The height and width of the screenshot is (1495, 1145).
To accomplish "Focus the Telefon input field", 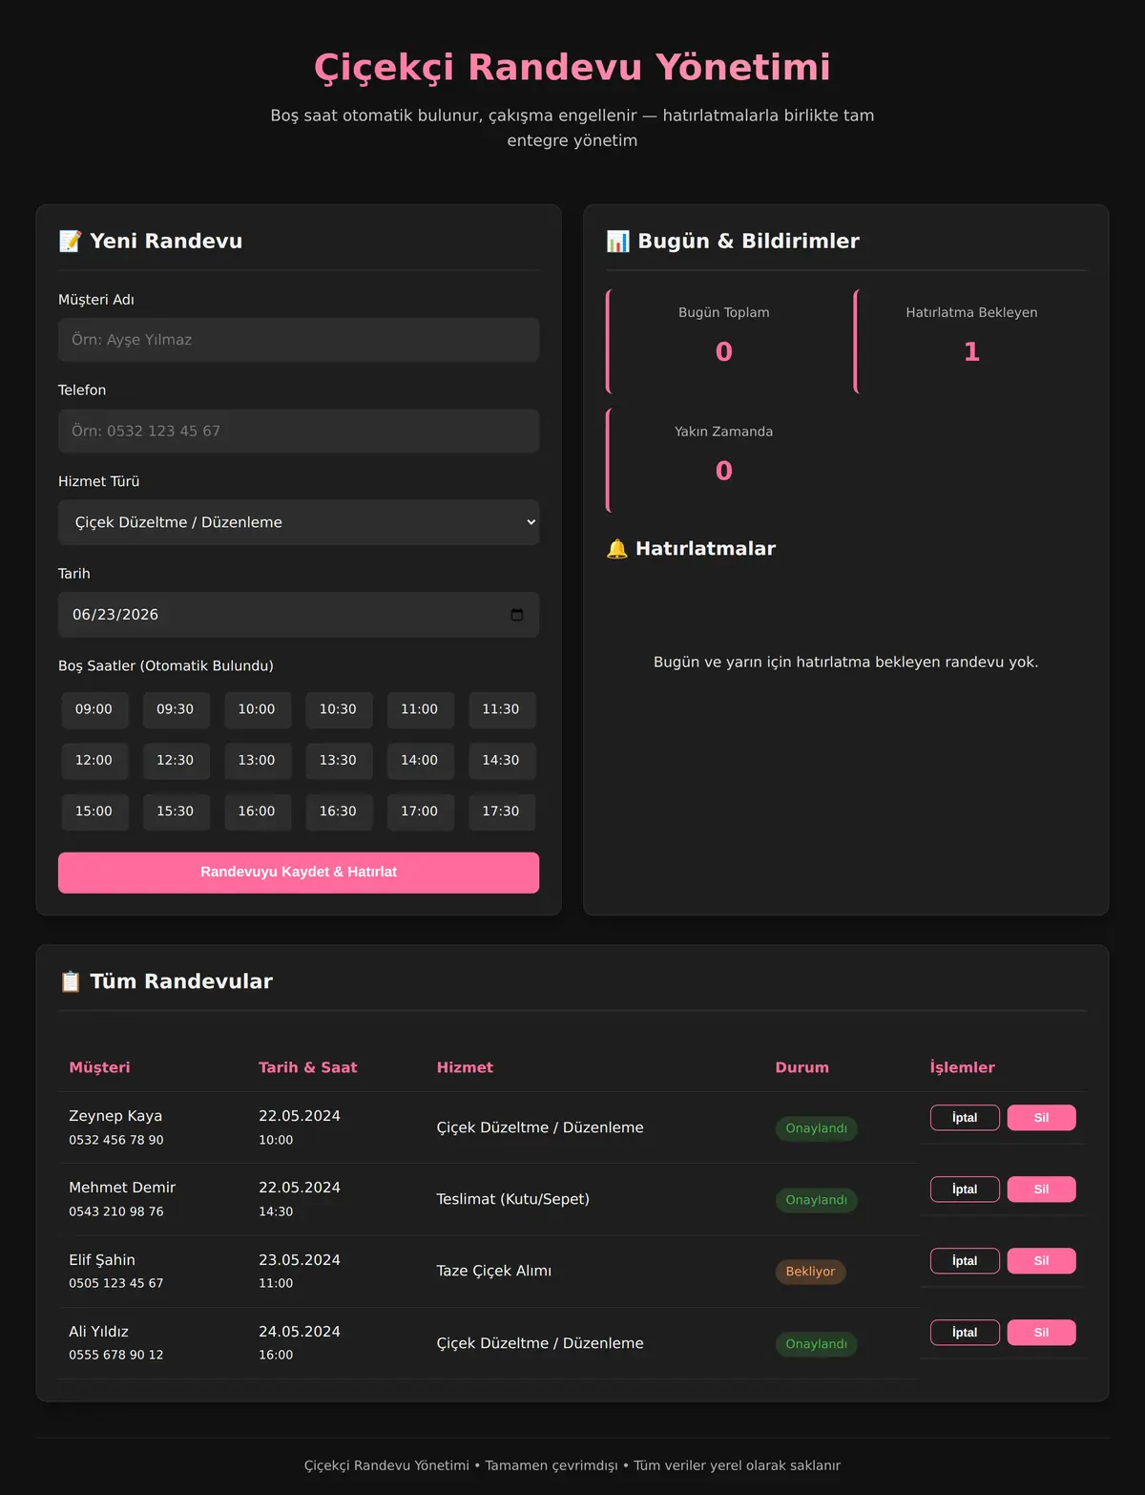I will (299, 431).
